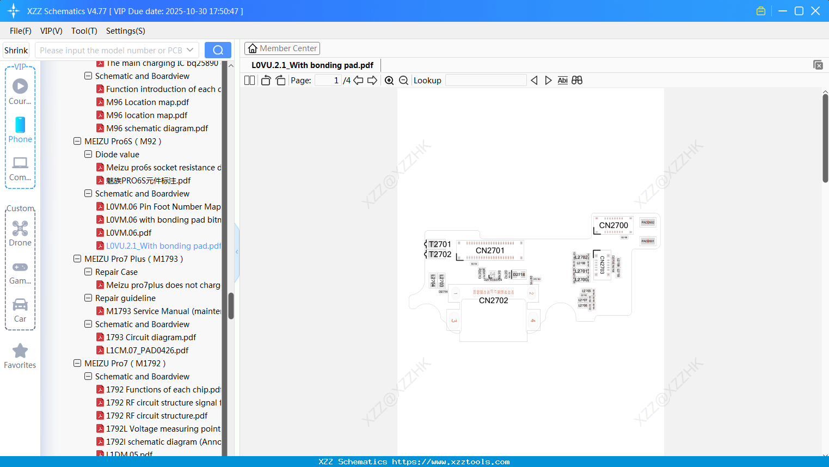
Task: Click the Favorites star icon
Action: (20, 351)
